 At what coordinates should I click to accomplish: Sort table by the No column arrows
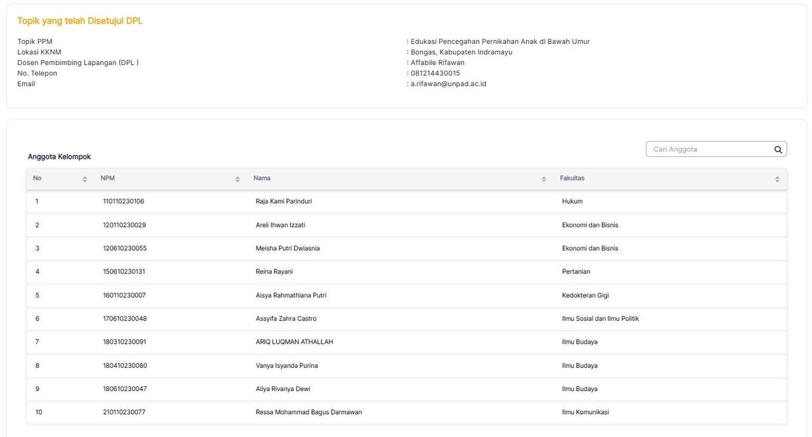tap(85, 179)
